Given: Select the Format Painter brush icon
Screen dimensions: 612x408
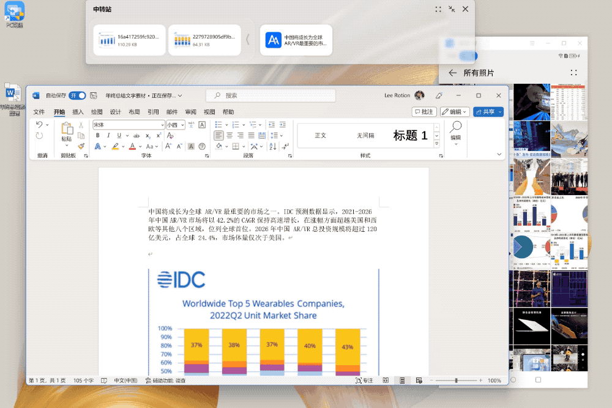Looking at the screenshot, I should [81, 146].
